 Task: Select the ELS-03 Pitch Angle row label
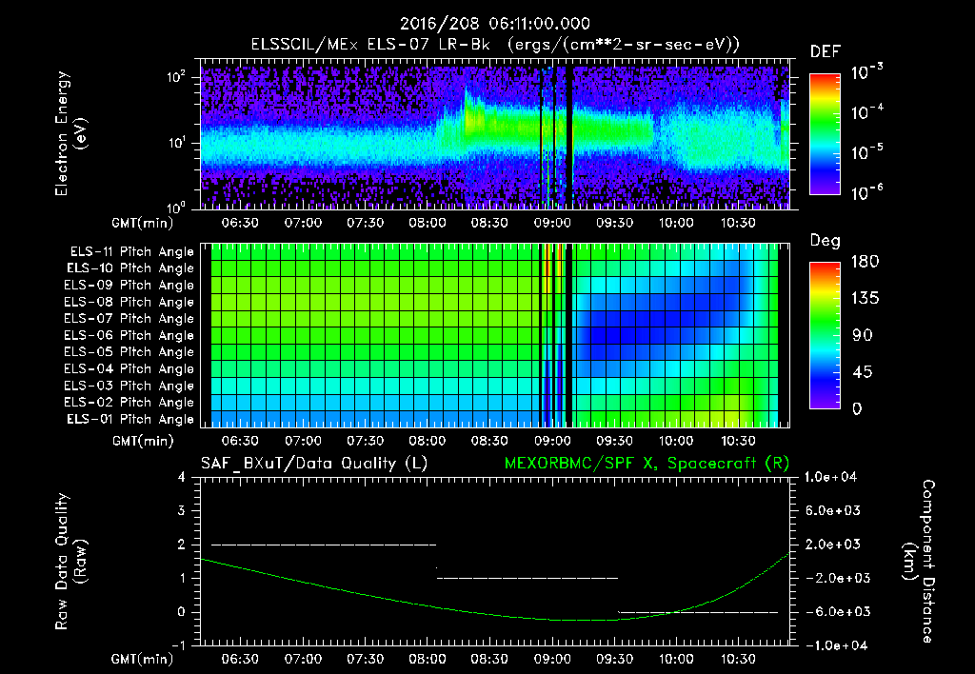click(x=129, y=387)
